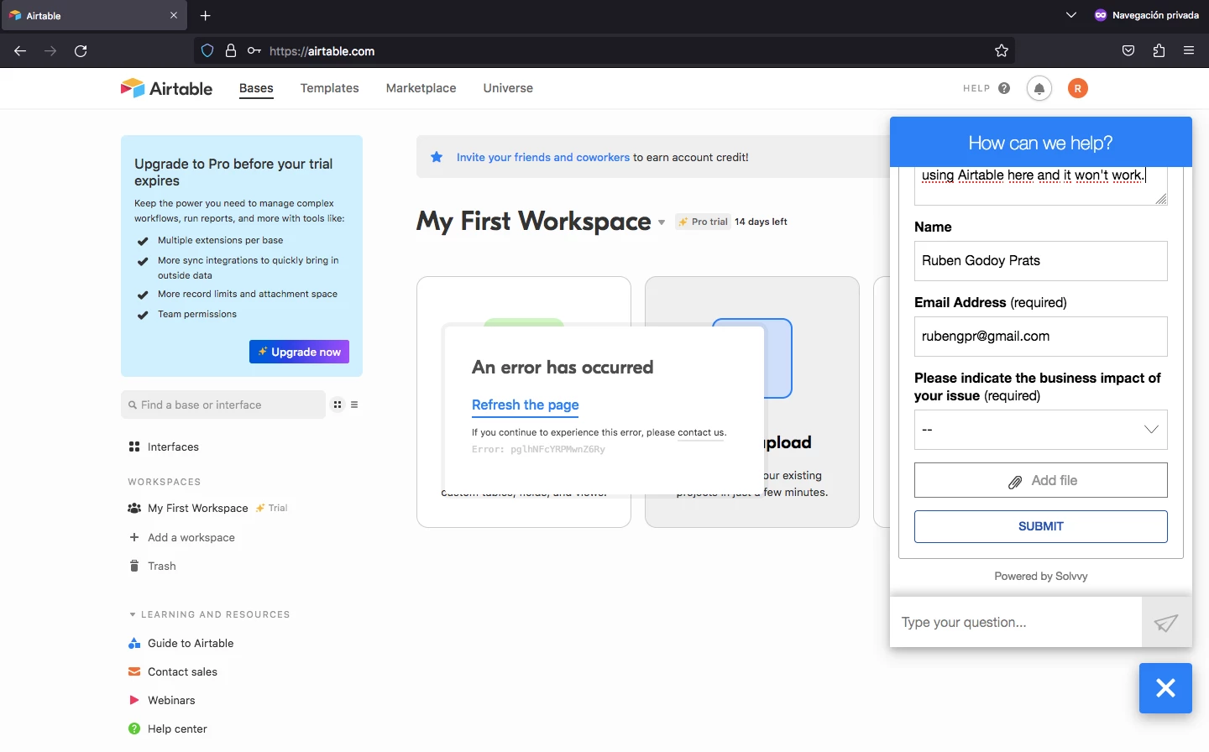
Task: Click the site lock security icon
Action: click(231, 51)
